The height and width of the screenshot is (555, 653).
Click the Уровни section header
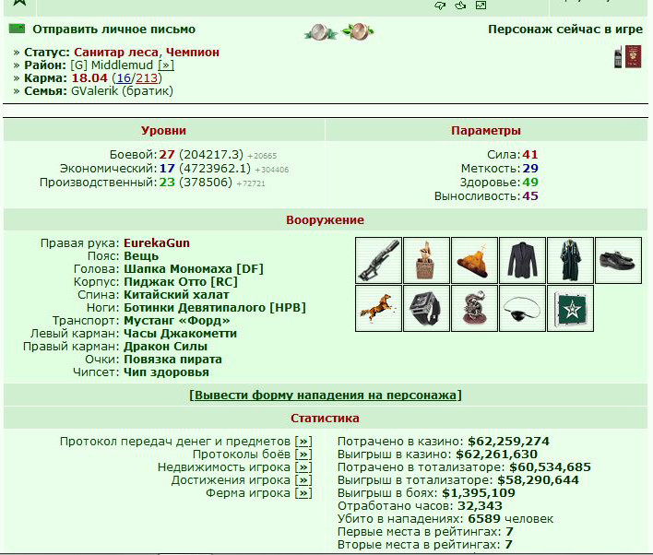163,130
